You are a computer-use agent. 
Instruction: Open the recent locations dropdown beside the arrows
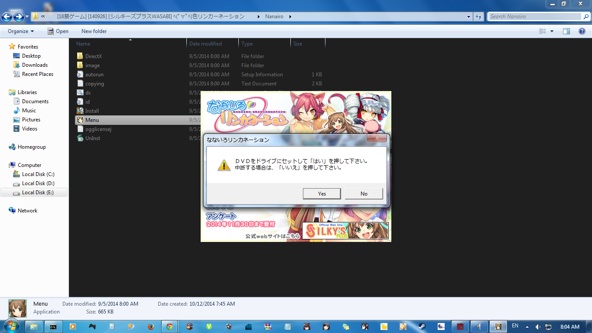[x=27, y=16]
